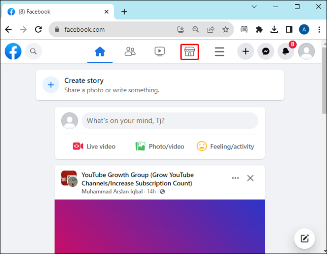Open Chrome downloads
Viewport: 327px width, 254px height.
tap(274, 30)
